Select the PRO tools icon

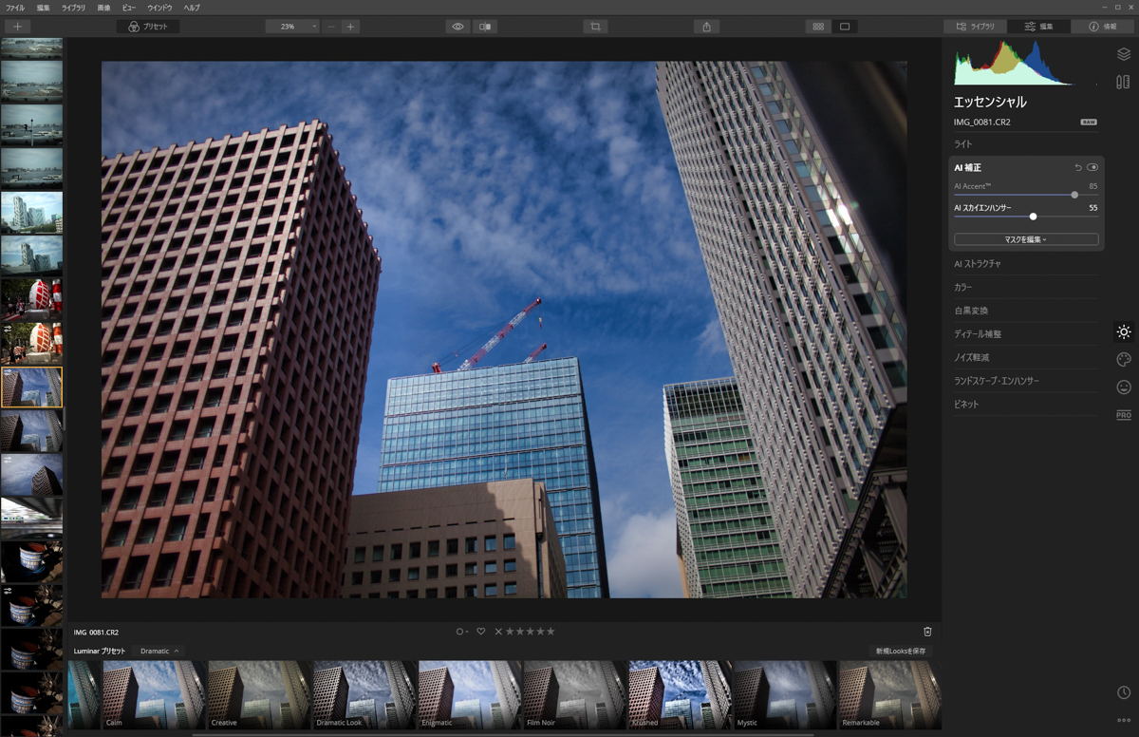(1124, 415)
